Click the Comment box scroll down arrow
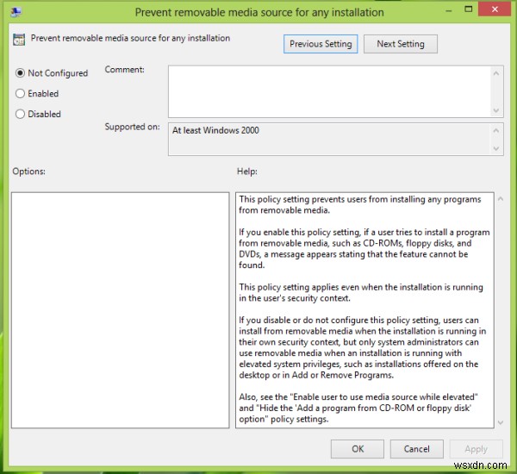 pos(496,110)
